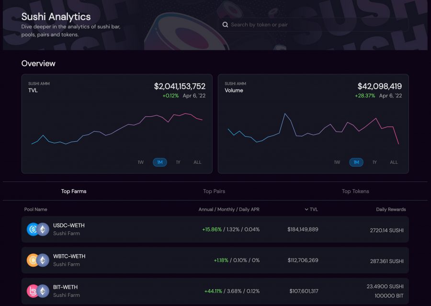This screenshot has width=431, height=306.
Task: Sort by Pool Name column header
Action: (x=36, y=209)
